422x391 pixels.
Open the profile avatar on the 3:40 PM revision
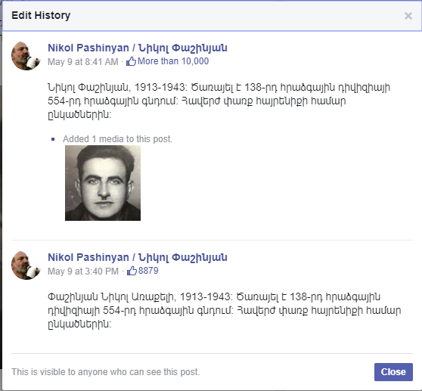[x=26, y=265]
